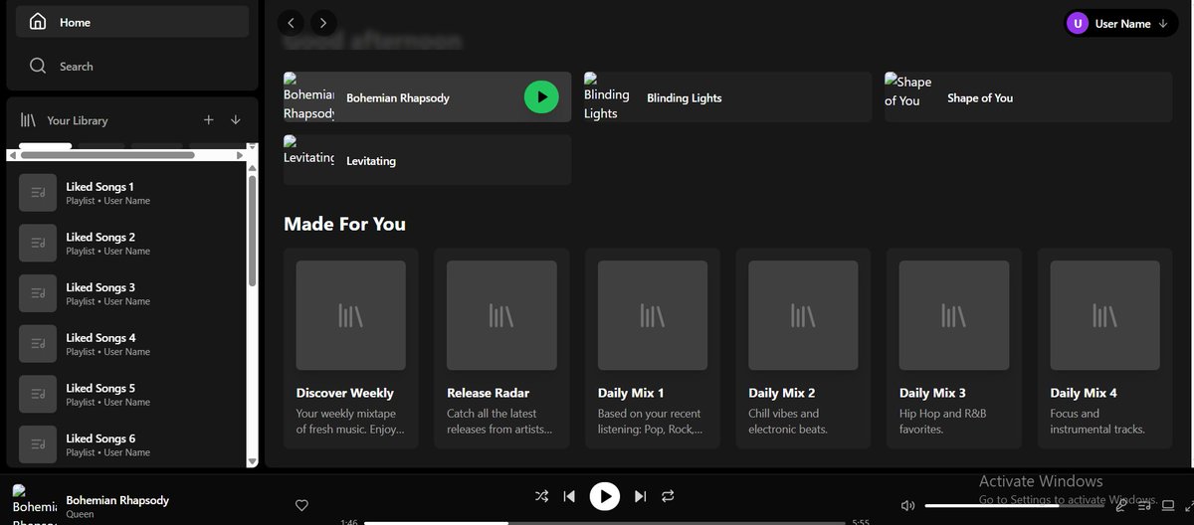This screenshot has height=525, width=1194.
Task: Open lyrics with the microphone icon
Action: pyautogui.click(x=1121, y=505)
